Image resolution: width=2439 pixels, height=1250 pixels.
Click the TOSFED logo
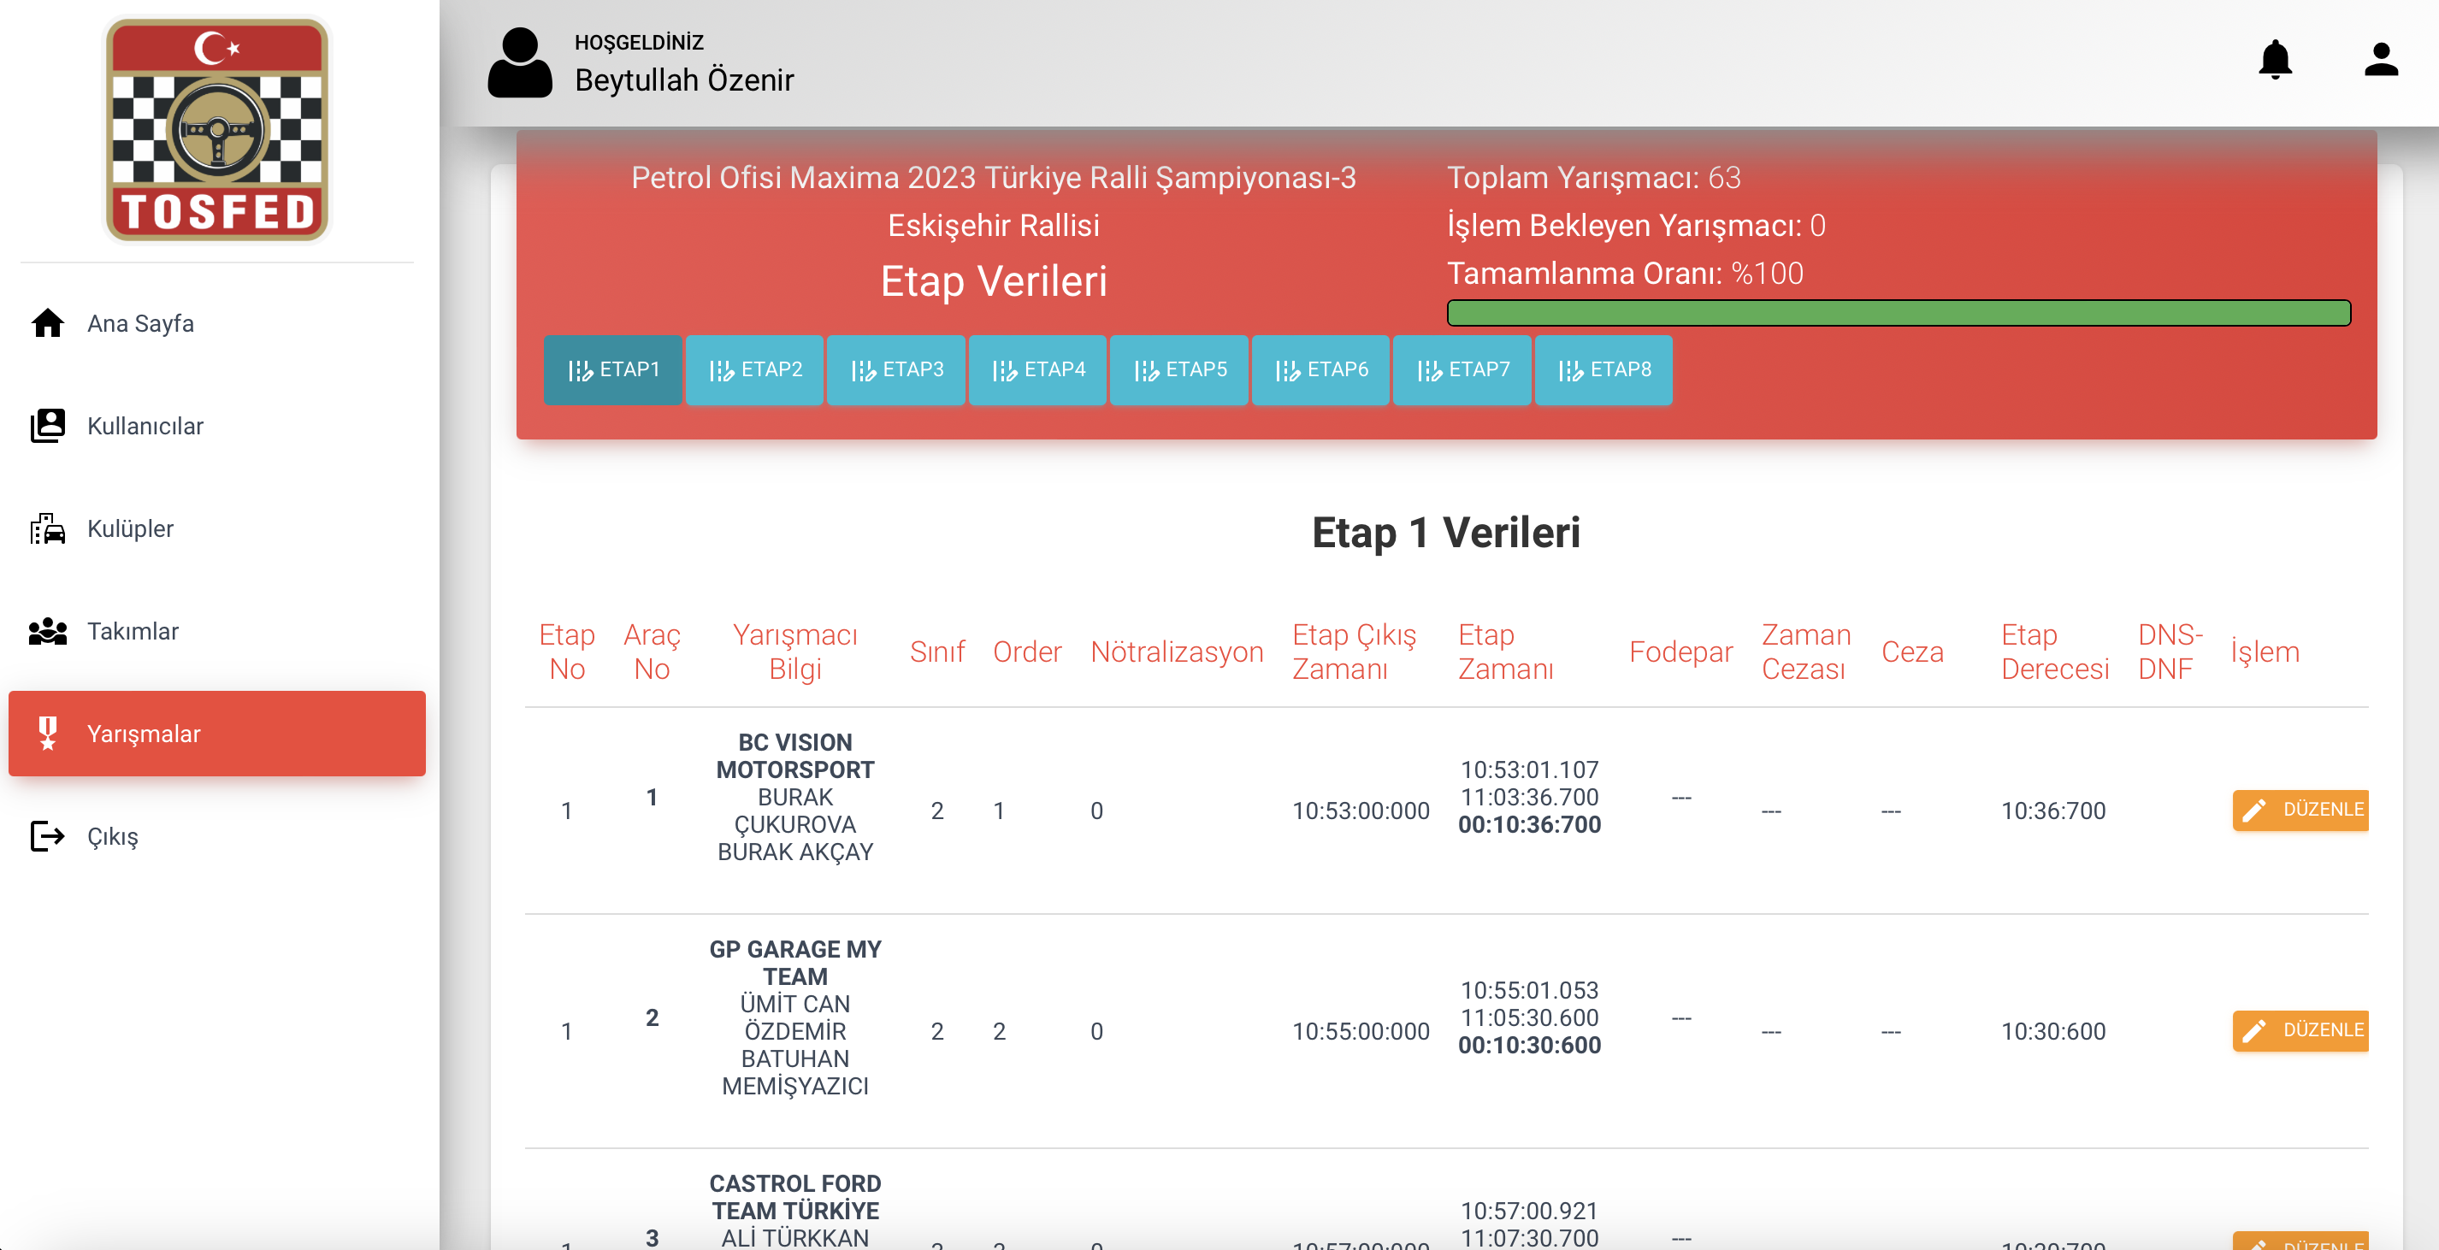tap(217, 130)
